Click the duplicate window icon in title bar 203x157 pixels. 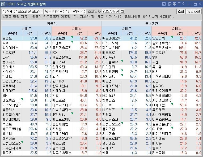[169, 4]
